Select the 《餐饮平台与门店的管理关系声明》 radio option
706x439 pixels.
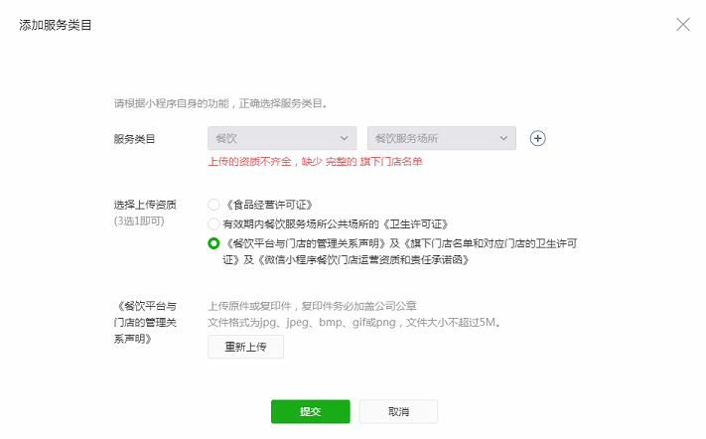[213, 243]
